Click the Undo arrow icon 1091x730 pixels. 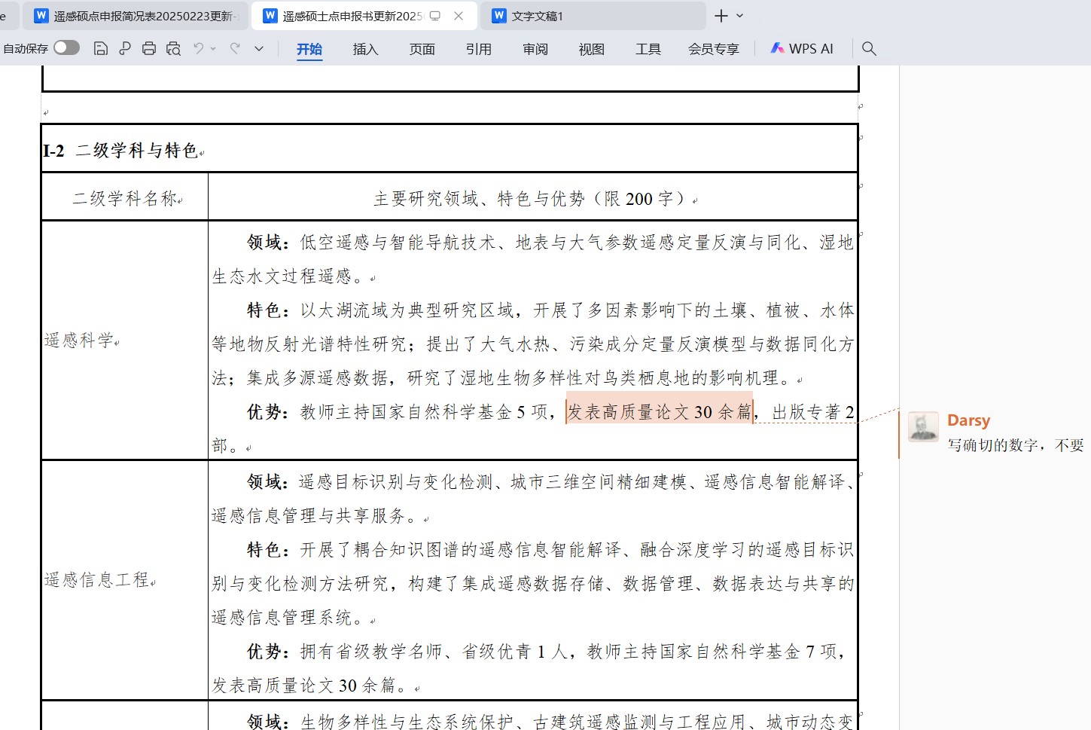tap(198, 49)
